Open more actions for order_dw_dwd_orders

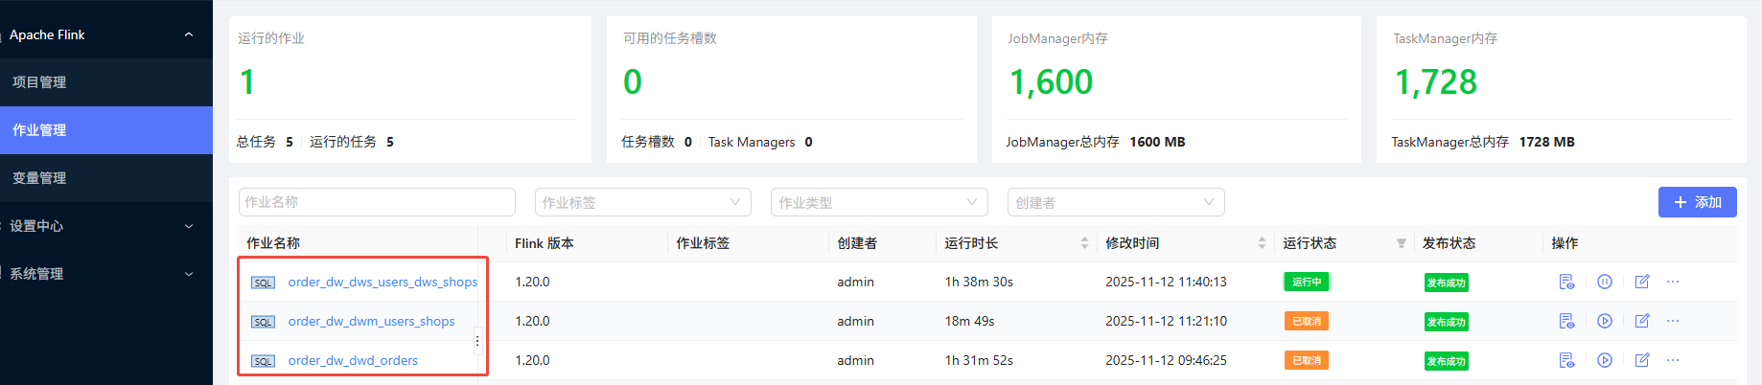coord(1673,360)
